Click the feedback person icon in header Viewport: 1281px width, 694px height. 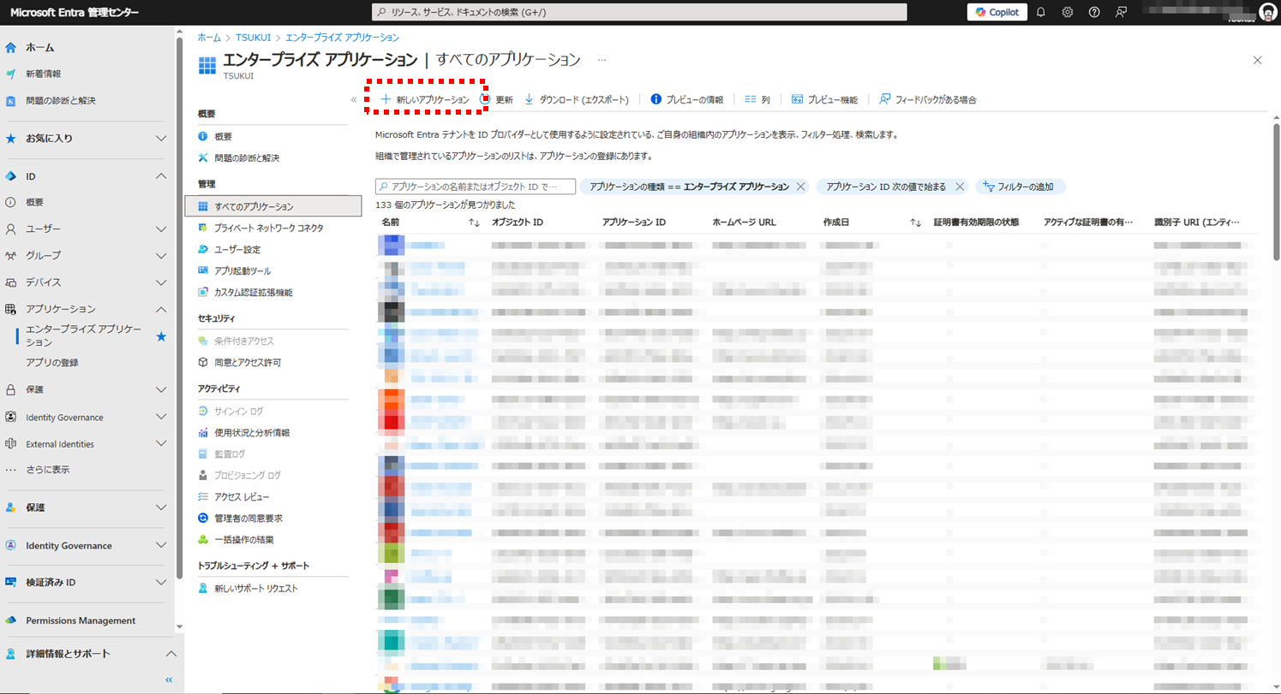click(x=1121, y=12)
